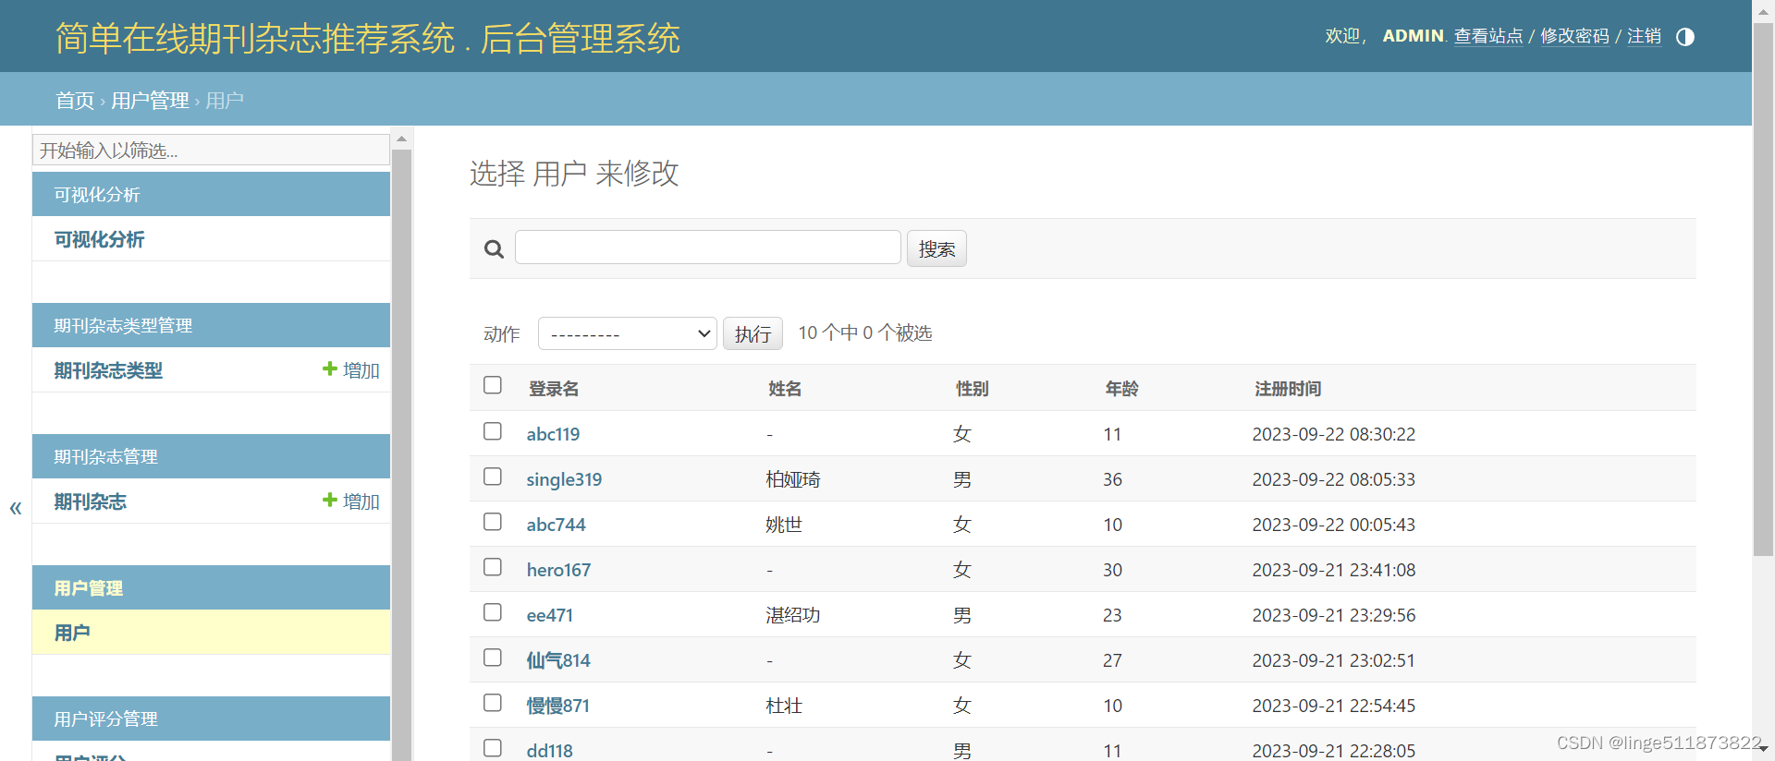Check the box for user single319

click(493, 477)
